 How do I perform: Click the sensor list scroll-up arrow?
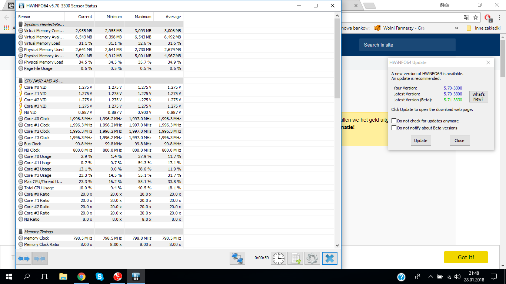[337, 16]
